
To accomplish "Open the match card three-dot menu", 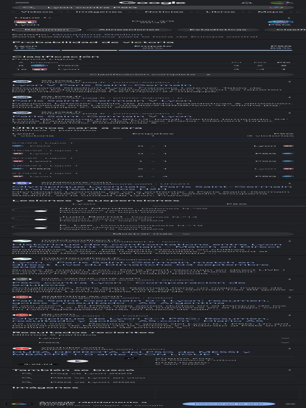I will pyautogui.click(x=288, y=18).
